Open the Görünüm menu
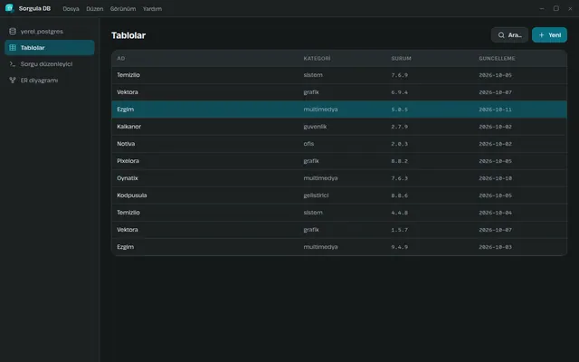Viewport: 579px width, 362px height. [123, 8]
